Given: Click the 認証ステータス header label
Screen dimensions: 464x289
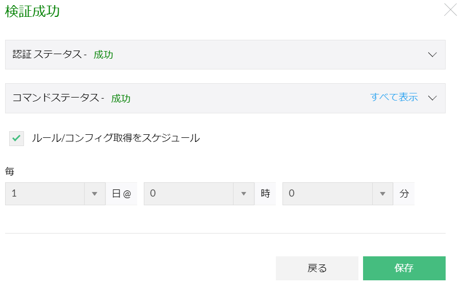Looking at the screenshot, I should coord(49,55).
